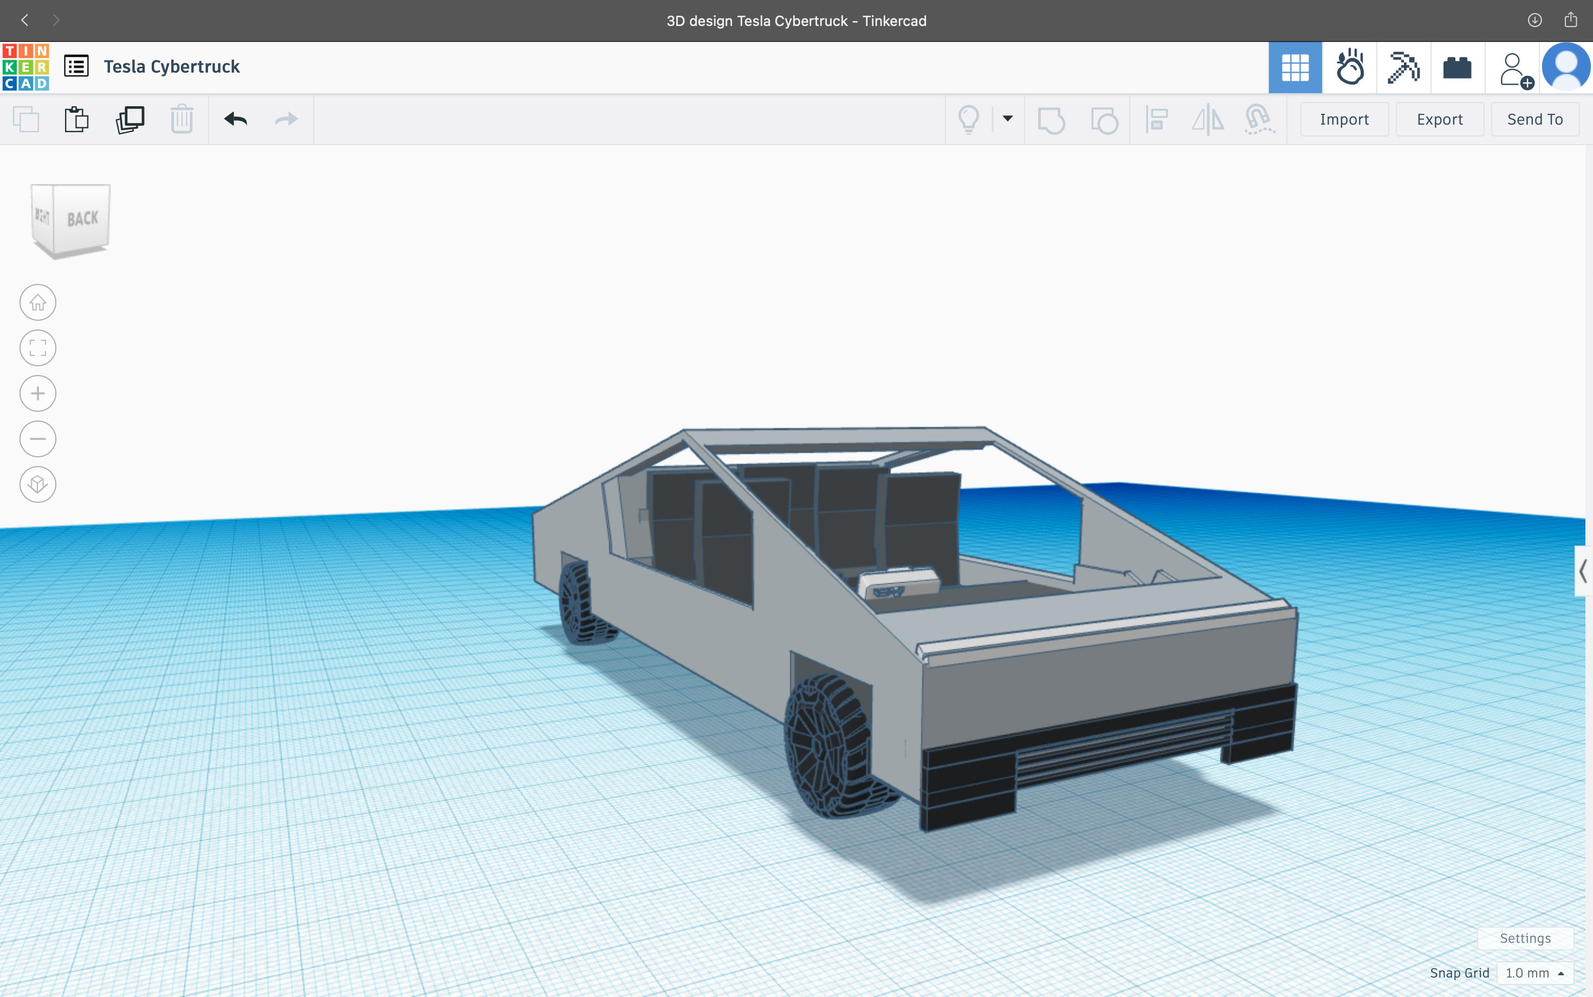Open the user profile avatar
Screen dimensions: 1593x997
[x=1566, y=67]
